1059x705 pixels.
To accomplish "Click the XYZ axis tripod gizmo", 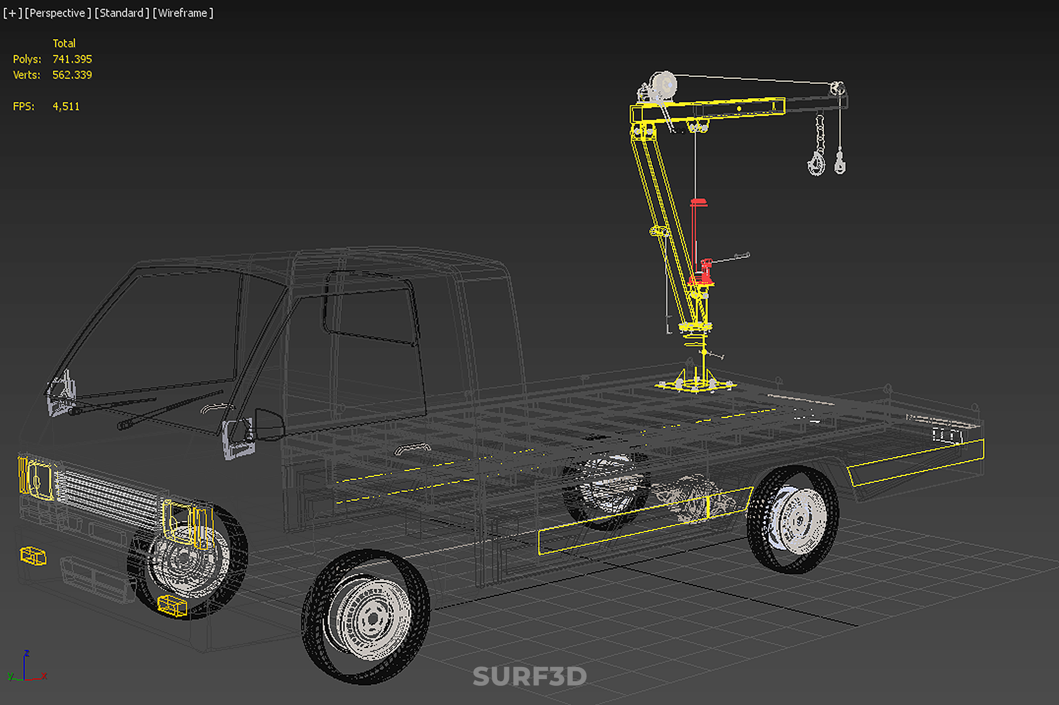I will click(26, 668).
